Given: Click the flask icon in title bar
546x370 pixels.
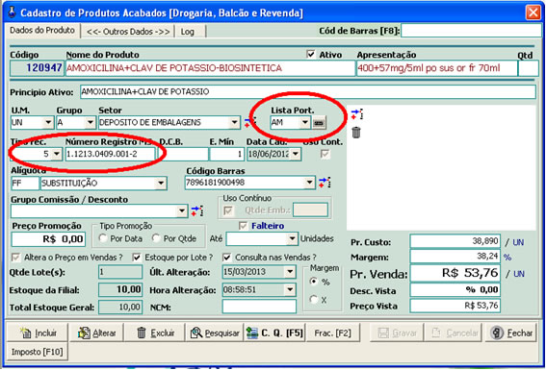Looking at the screenshot, I should coord(12,12).
